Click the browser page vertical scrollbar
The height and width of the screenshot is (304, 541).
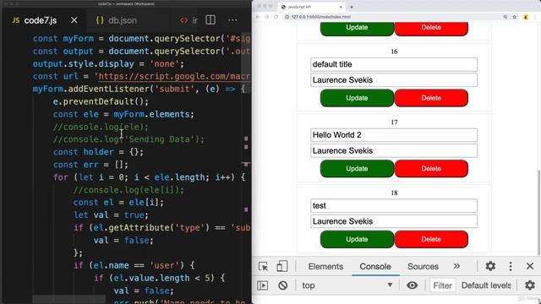pyautogui.click(x=538, y=212)
